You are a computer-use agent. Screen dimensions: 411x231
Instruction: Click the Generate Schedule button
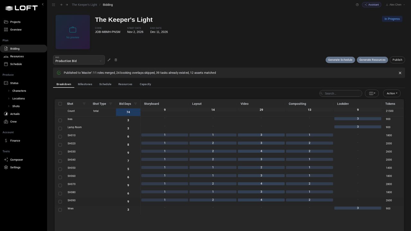coord(340,60)
